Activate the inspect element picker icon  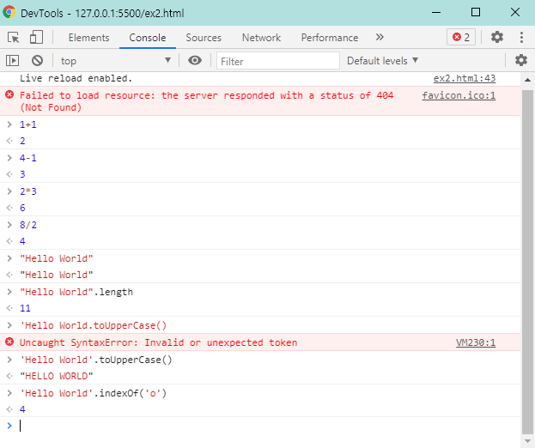coord(13,37)
